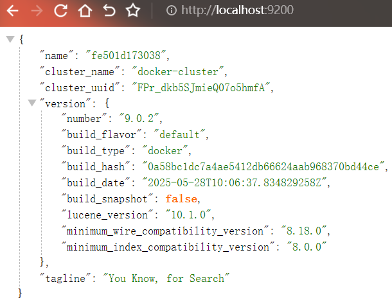This screenshot has height=300, width=392.
Task: Reload the localhost:9200 page
Action: click(x=60, y=10)
